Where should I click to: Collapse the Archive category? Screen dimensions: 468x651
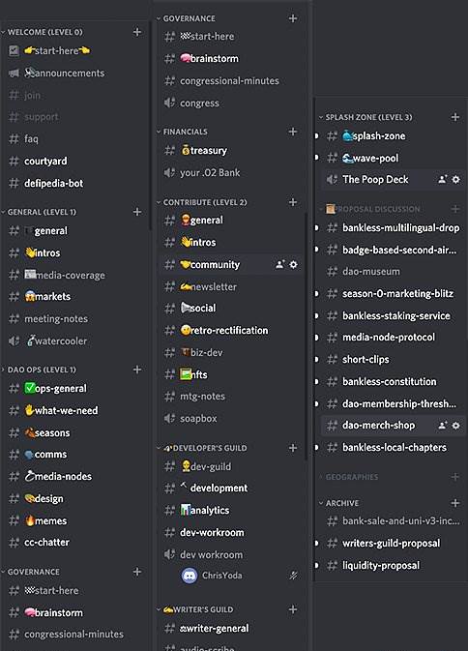click(x=338, y=503)
